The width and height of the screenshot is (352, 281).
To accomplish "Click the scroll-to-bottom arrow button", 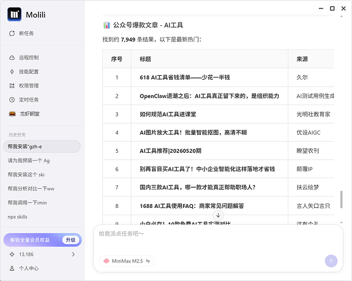I will click(x=218, y=215).
